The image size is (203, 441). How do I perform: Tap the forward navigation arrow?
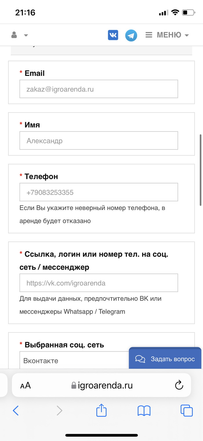pyautogui.click(x=59, y=410)
